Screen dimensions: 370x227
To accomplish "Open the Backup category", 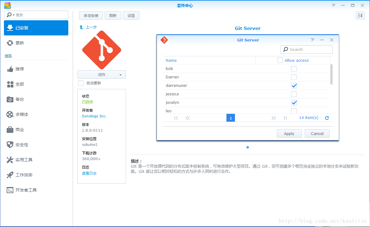I will pos(36,99).
